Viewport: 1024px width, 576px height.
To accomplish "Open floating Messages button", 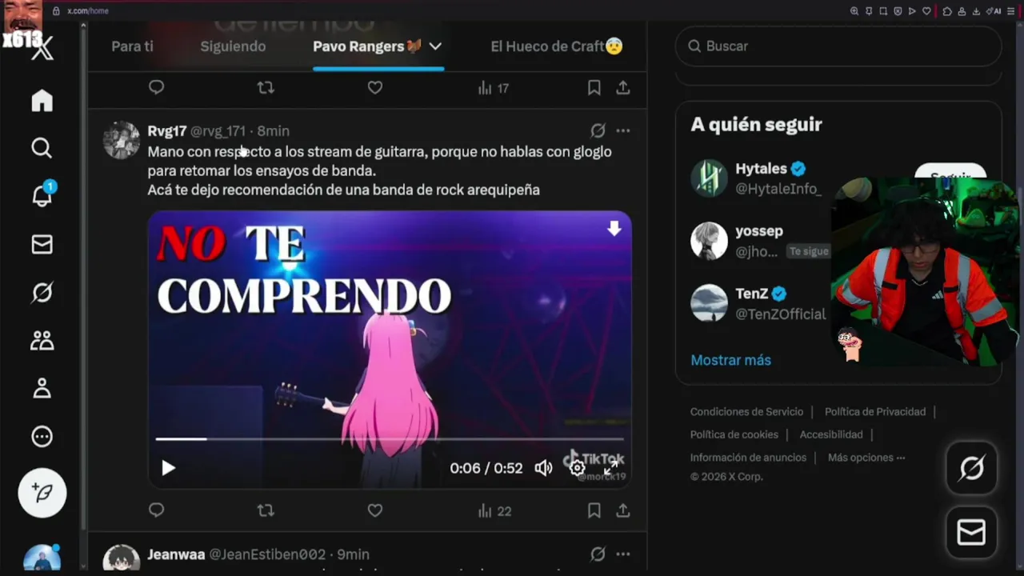I will point(971,532).
